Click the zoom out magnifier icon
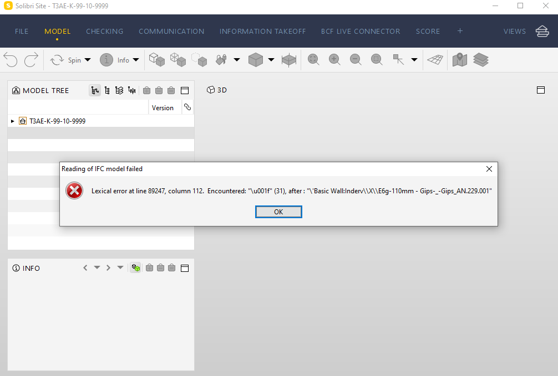 [356, 59]
